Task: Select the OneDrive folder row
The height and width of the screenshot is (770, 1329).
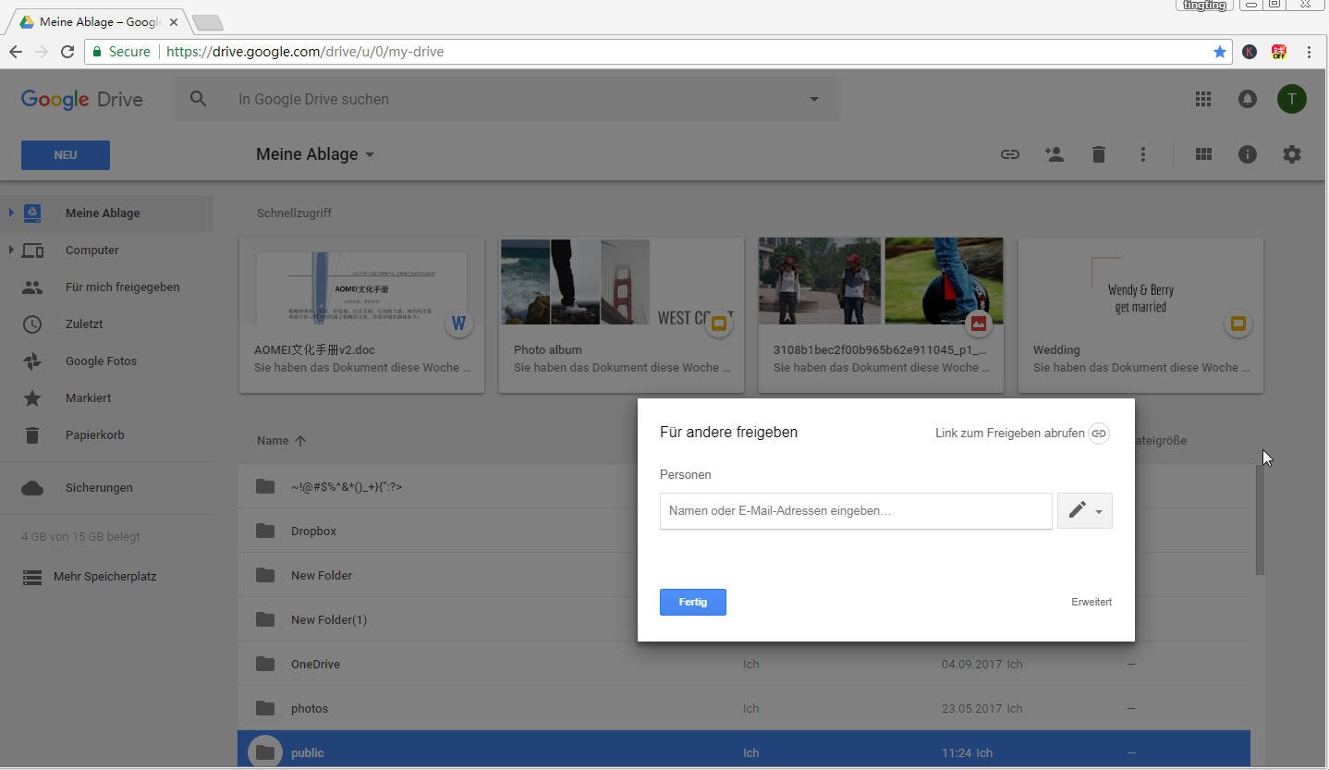Action: [x=744, y=664]
